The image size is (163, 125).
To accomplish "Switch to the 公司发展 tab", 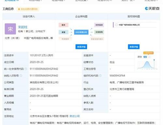I will point(81,1).
